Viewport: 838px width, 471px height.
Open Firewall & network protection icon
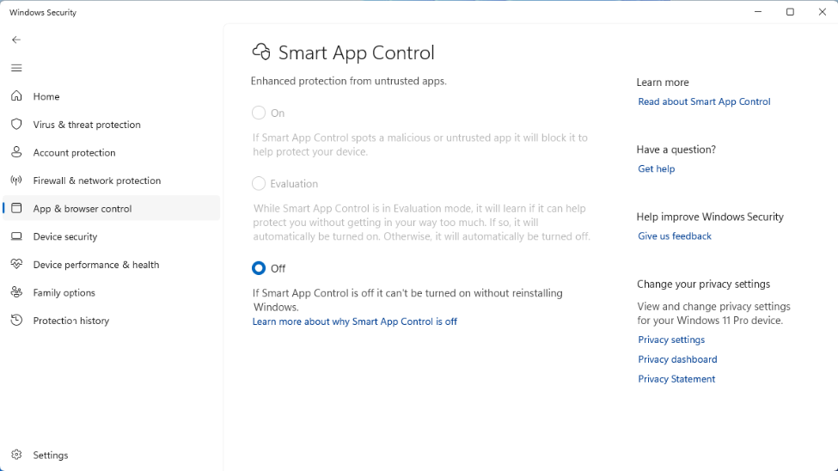tap(16, 180)
